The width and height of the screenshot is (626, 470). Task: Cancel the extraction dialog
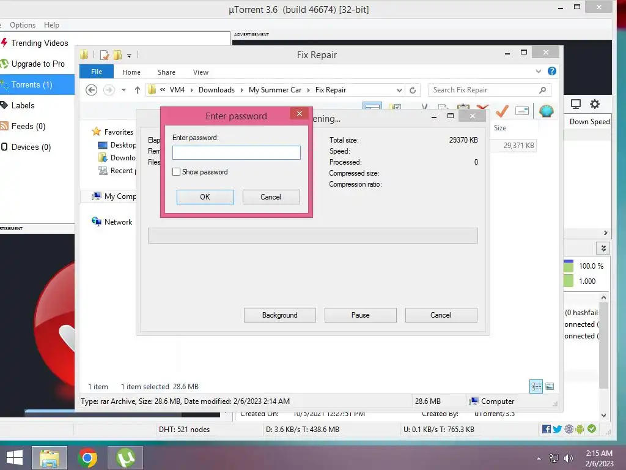[441, 315]
